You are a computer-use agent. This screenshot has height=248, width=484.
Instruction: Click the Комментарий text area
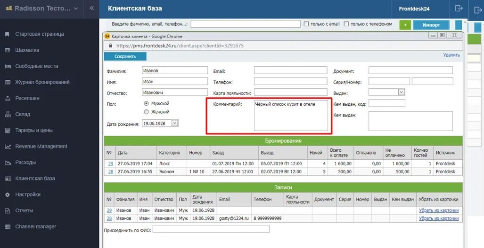291,116
